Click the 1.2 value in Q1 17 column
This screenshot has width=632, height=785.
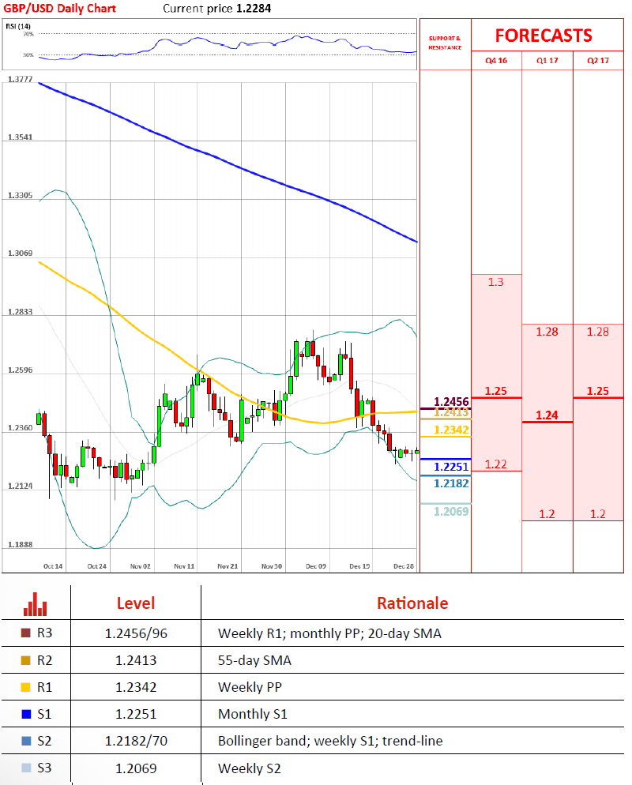(547, 514)
